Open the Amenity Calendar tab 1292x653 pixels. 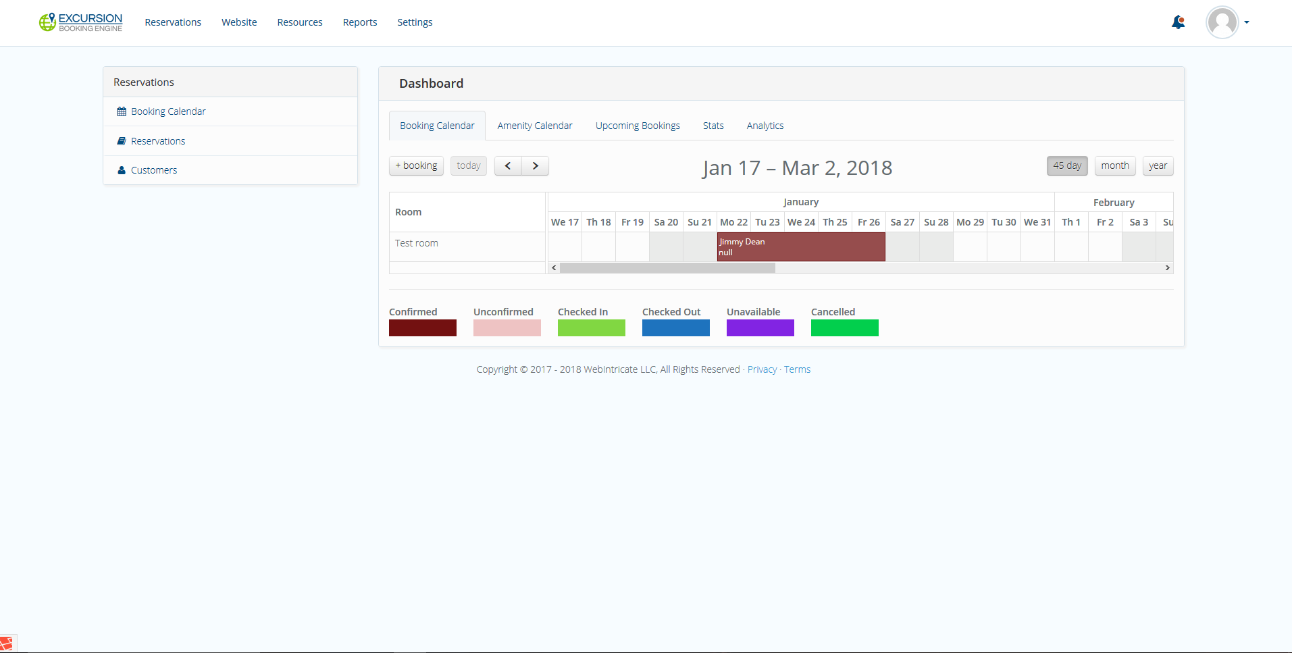point(534,126)
